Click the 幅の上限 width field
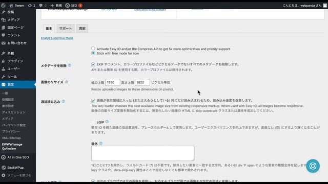This screenshot has height=184, width=328. point(113,82)
